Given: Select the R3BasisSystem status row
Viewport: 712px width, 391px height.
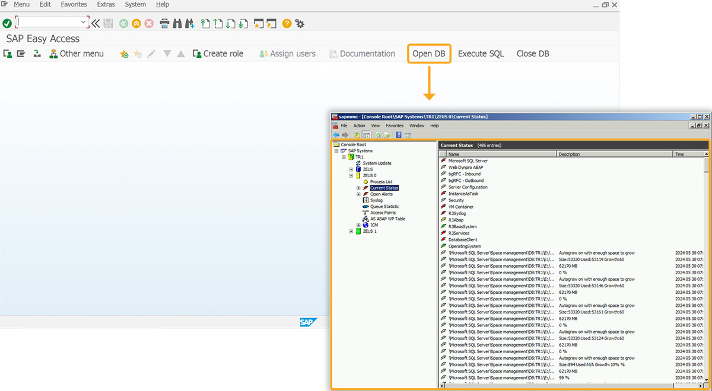Looking at the screenshot, I should (x=462, y=226).
